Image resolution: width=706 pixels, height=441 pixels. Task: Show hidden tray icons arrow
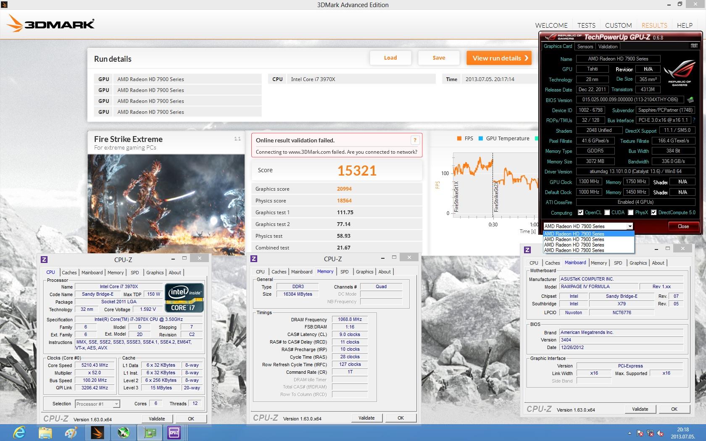[630, 433]
